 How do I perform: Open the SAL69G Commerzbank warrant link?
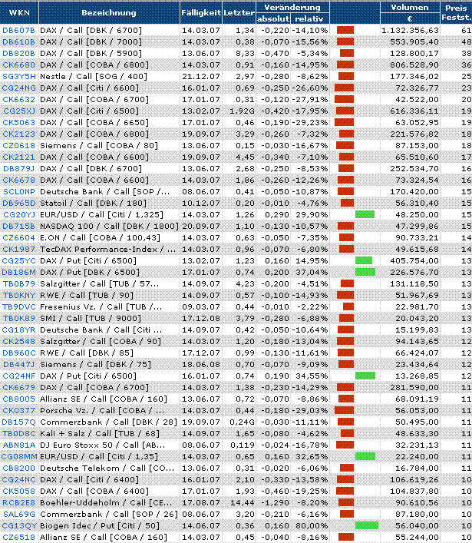(19, 515)
